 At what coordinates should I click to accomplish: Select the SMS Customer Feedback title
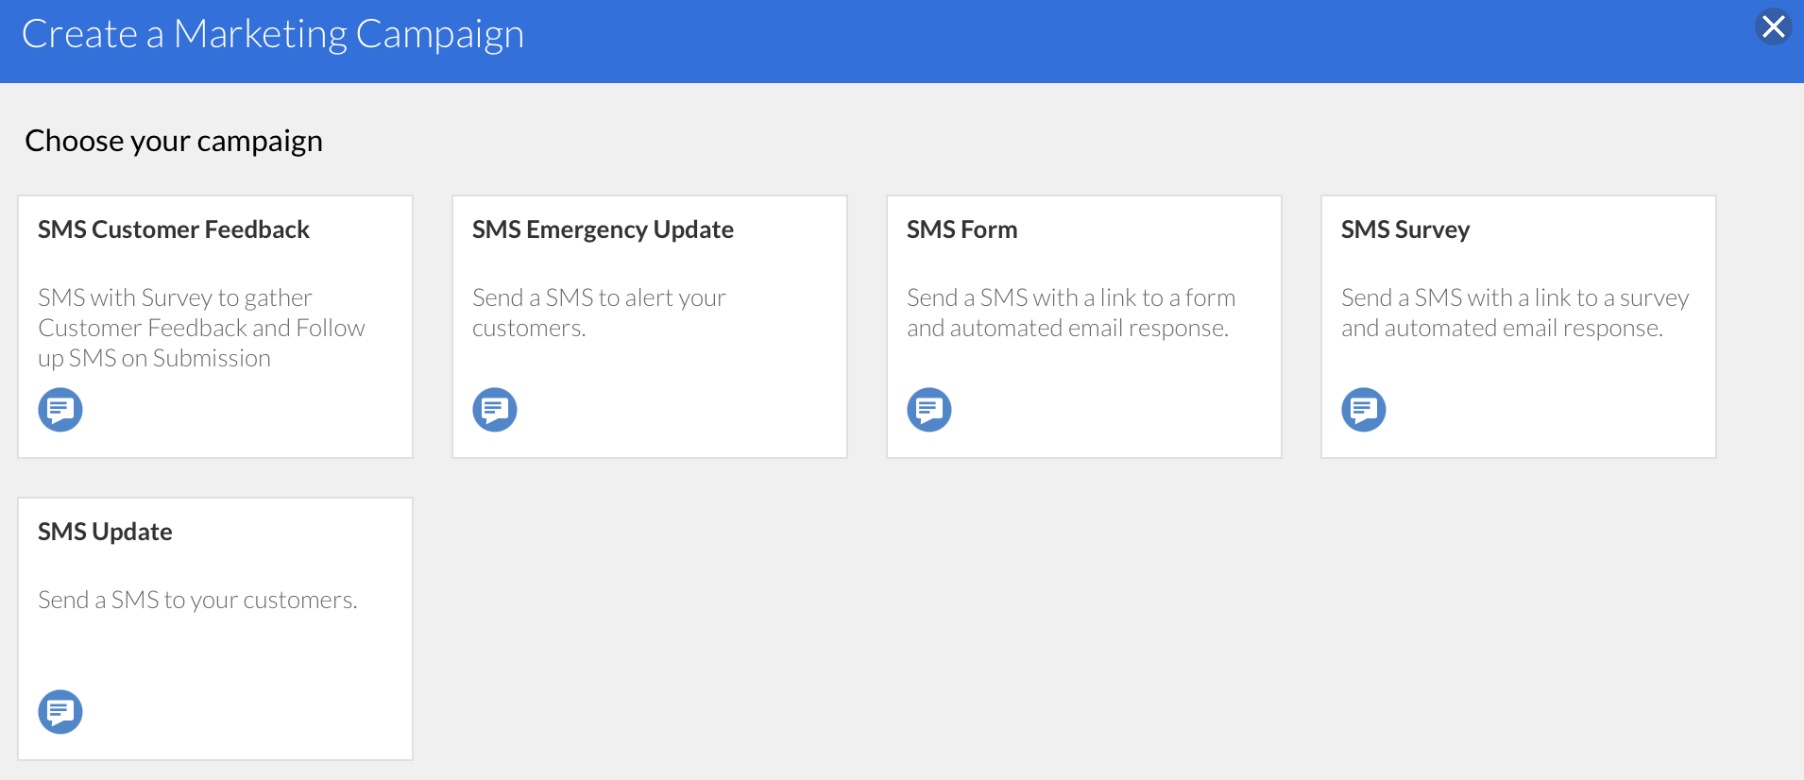[174, 229]
